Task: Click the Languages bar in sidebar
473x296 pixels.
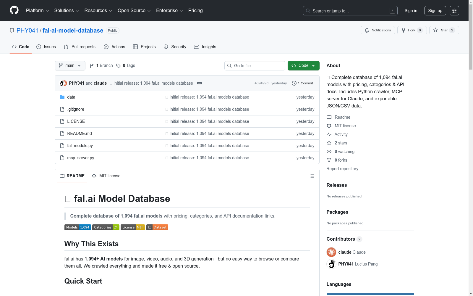Action: (x=370, y=294)
